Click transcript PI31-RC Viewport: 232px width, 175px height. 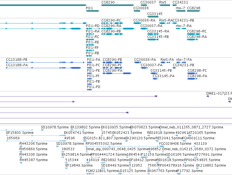(x=90, y=40)
